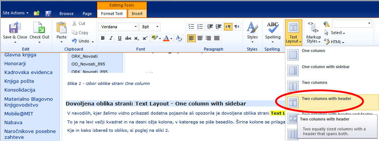This screenshot has width=379, height=141.
Task: Click the edit page icon beside Browse
Action: (48, 13)
